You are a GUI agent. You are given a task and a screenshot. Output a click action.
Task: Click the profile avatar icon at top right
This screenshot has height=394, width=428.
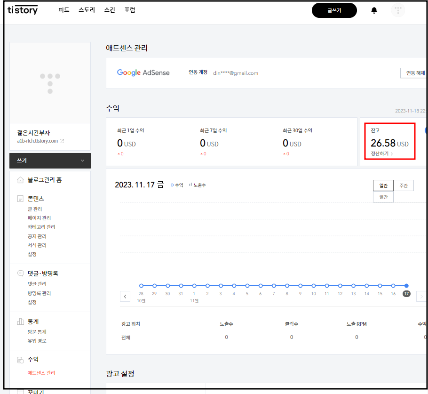click(x=398, y=10)
